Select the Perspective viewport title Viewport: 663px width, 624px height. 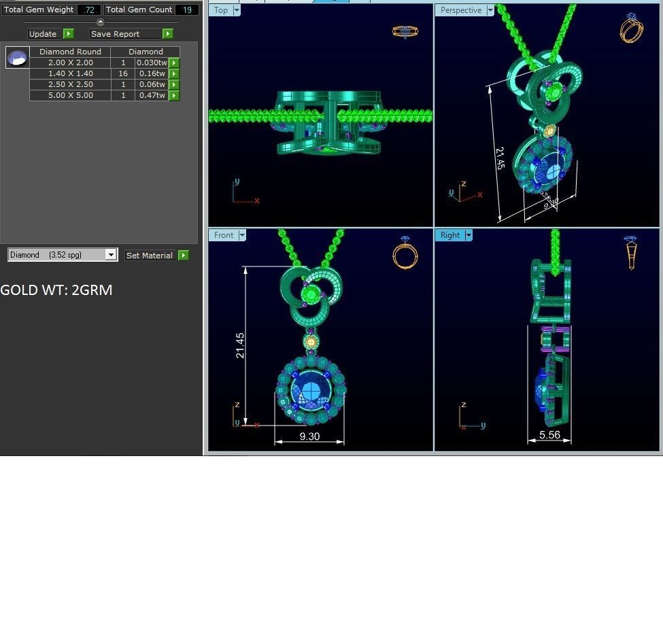pyautogui.click(x=461, y=10)
